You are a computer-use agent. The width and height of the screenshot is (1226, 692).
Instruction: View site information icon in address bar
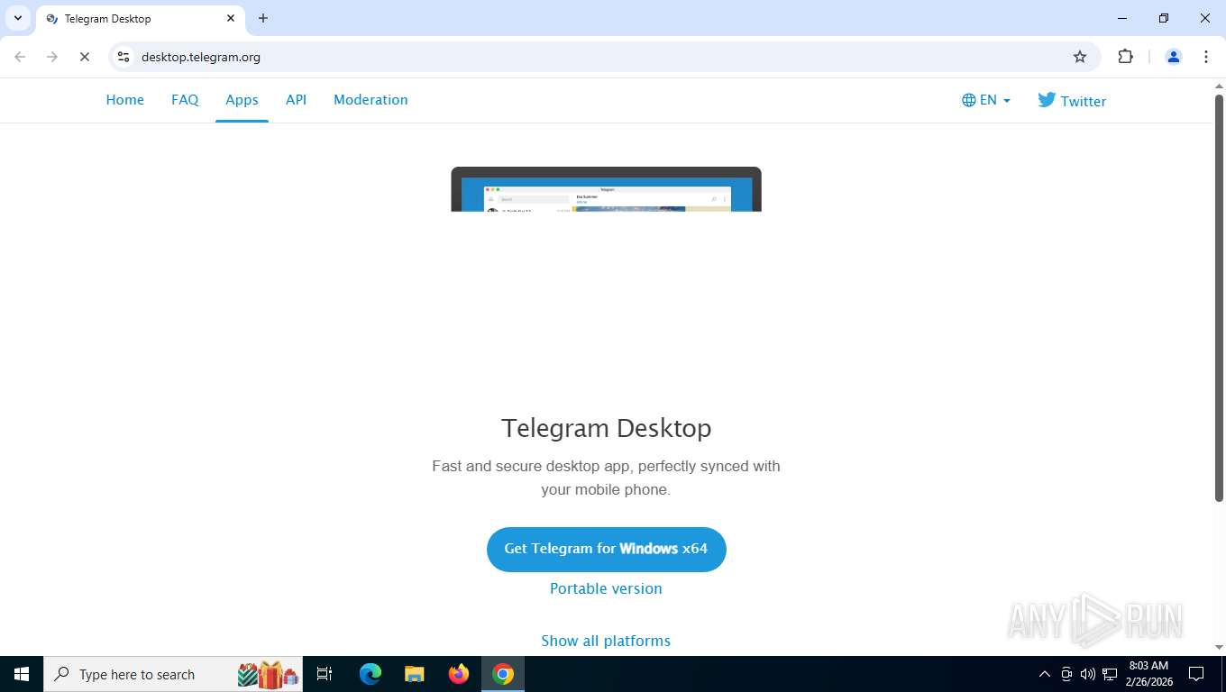[x=124, y=57]
